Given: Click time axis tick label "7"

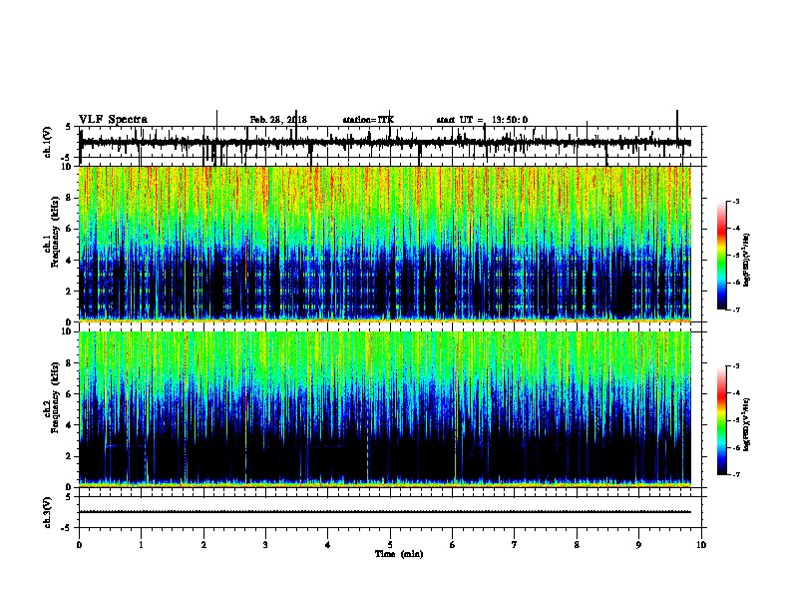Looking at the screenshot, I should click(515, 545).
